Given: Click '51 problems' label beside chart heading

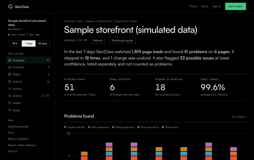Looking at the screenshot, I should click(239, 117).
